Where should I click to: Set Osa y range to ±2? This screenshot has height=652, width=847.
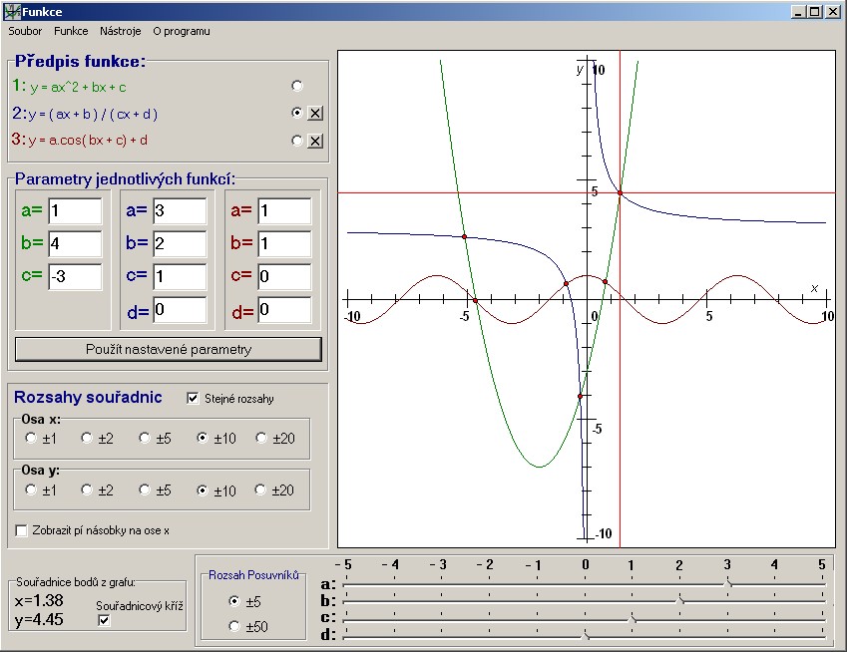coord(87,489)
